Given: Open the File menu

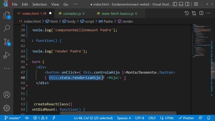Looking at the screenshot, I should click(14, 4).
